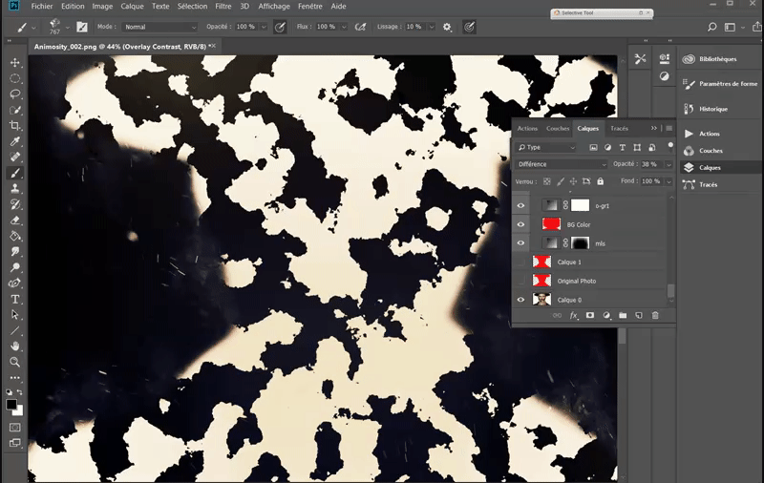This screenshot has height=483, width=764.
Task: Select the Brush tool in toolbar
Action: tap(15, 173)
